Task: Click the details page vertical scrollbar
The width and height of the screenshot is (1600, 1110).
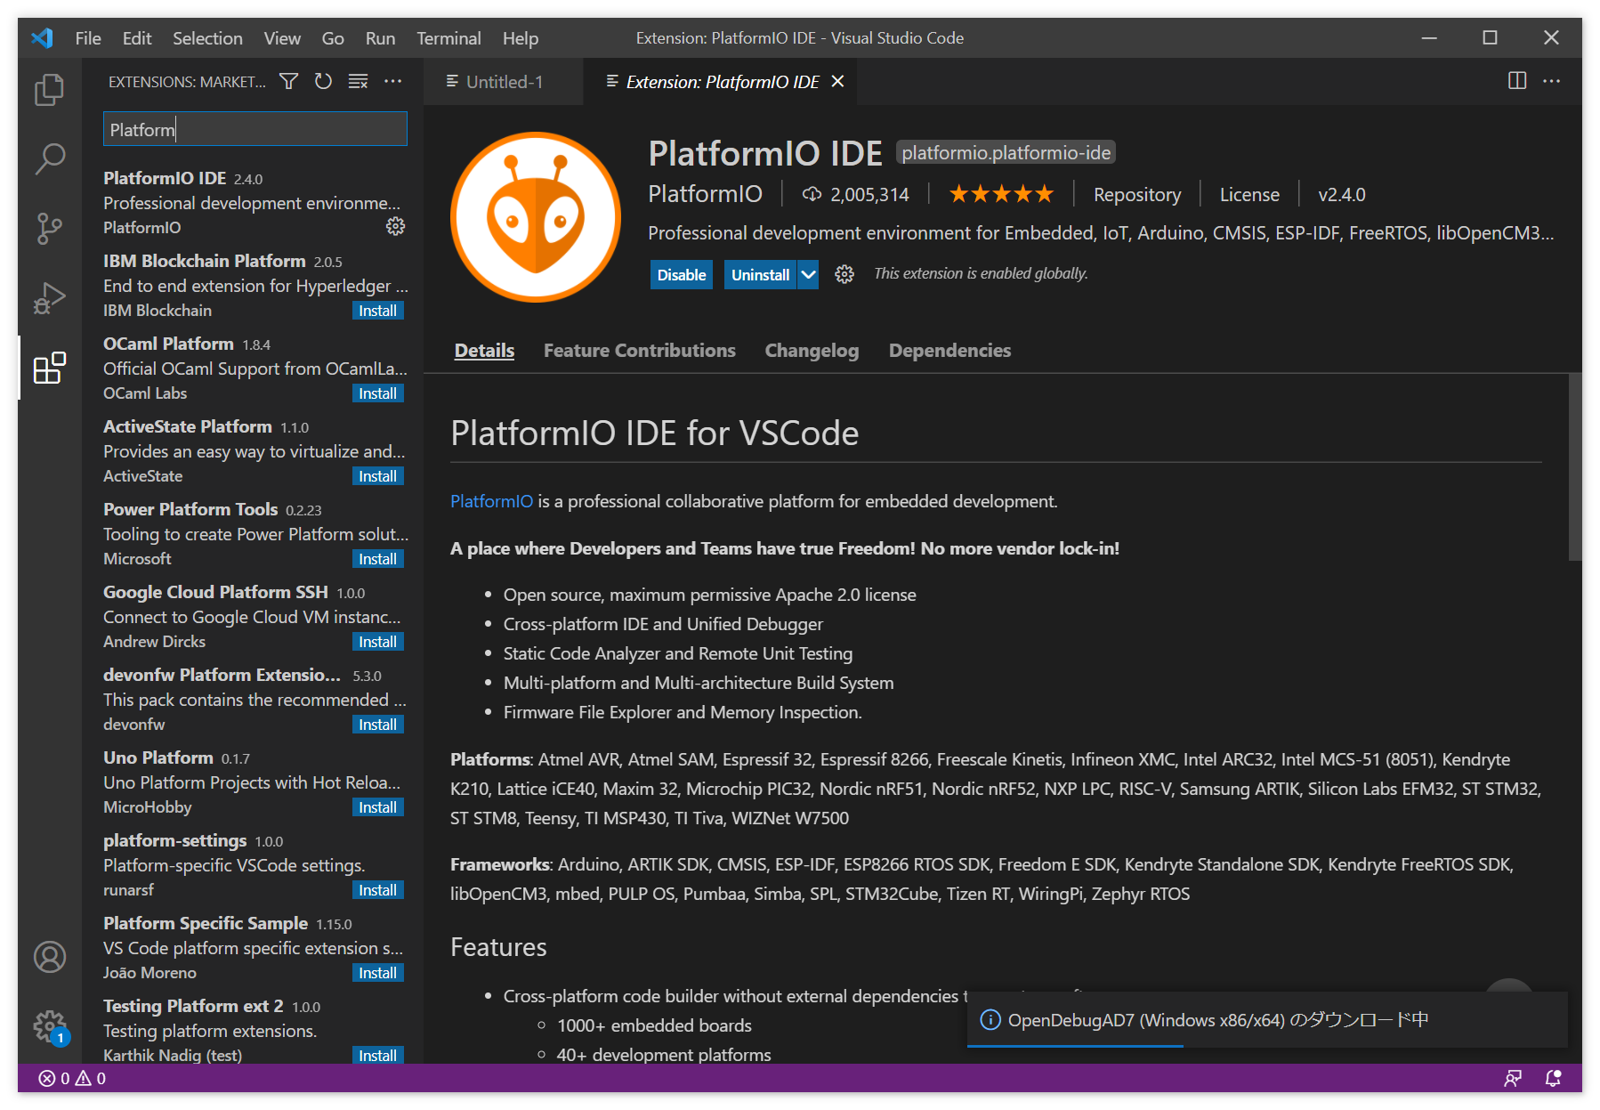Action: click(1575, 467)
